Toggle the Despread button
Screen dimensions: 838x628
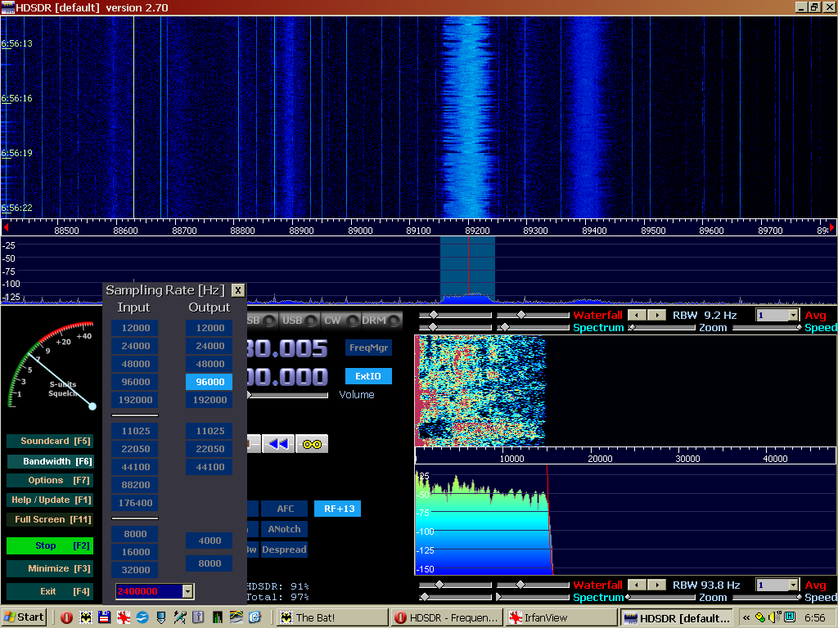click(284, 549)
